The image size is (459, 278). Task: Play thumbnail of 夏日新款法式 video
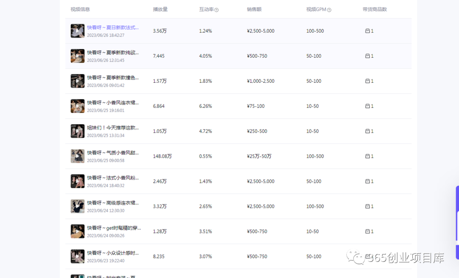point(78,31)
